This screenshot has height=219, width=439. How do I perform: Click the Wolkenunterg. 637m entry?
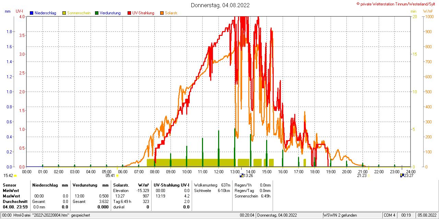(x=212, y=185)
